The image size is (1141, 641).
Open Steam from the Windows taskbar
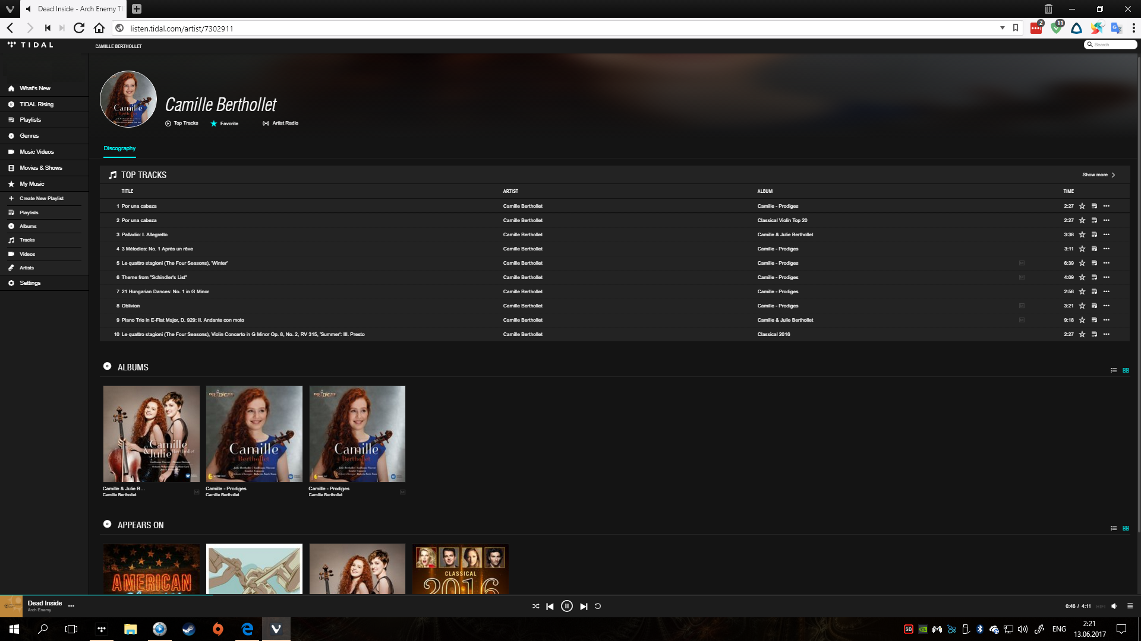pos(189,629)
